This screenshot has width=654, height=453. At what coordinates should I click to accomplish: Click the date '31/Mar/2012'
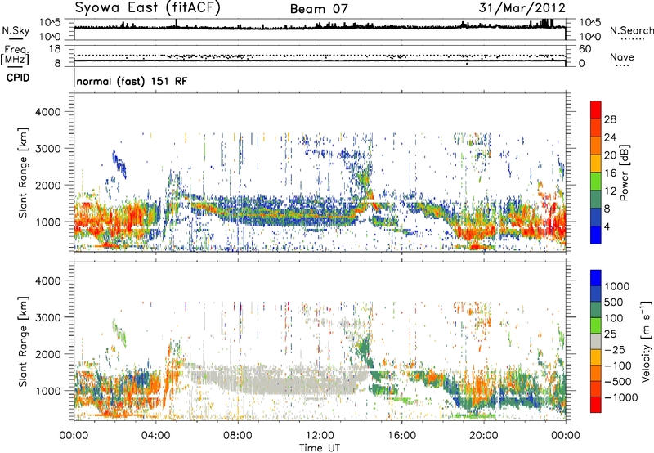click(522, 8)
